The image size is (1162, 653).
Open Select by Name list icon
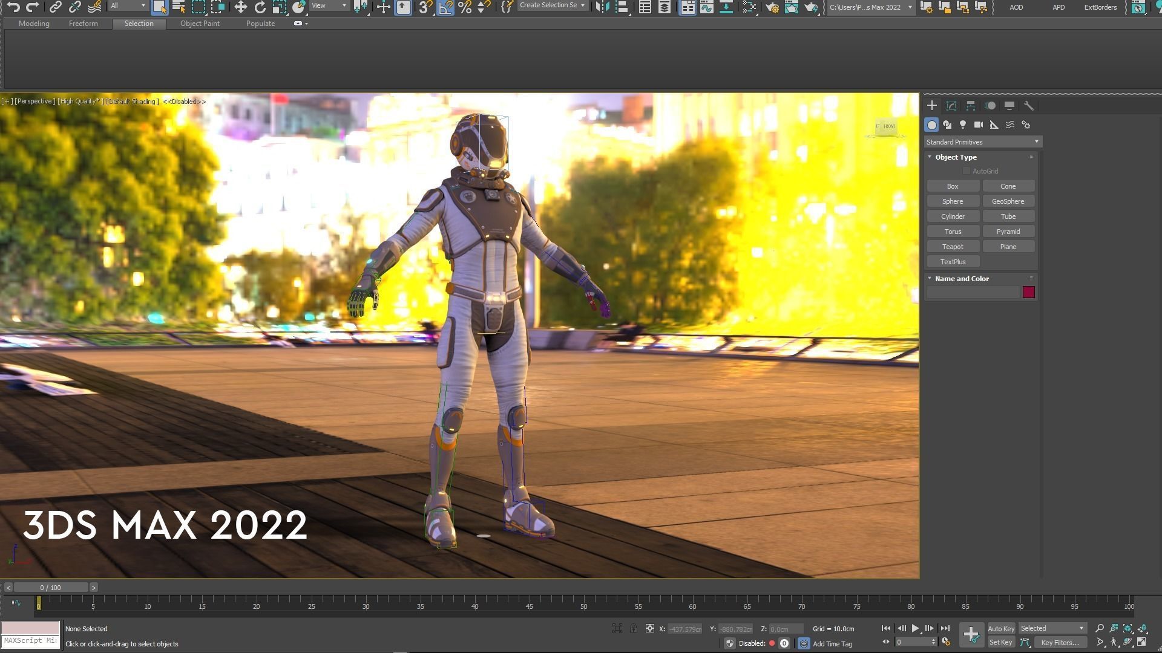(179, 7)
